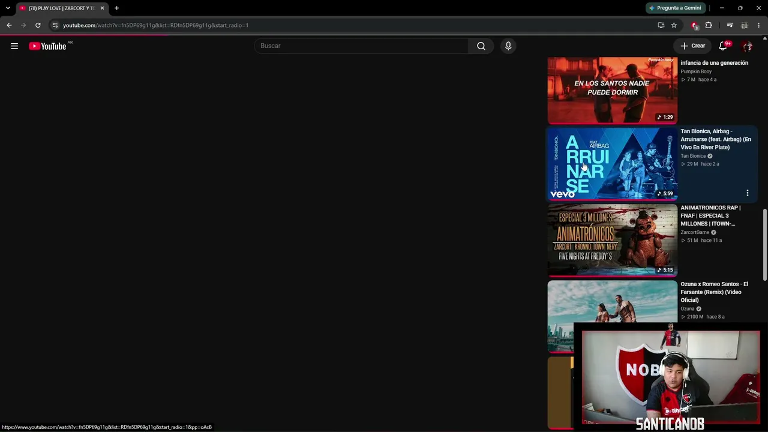Switch to the PLAY LOVE ZARCORT tab

[x=61, y=8]
